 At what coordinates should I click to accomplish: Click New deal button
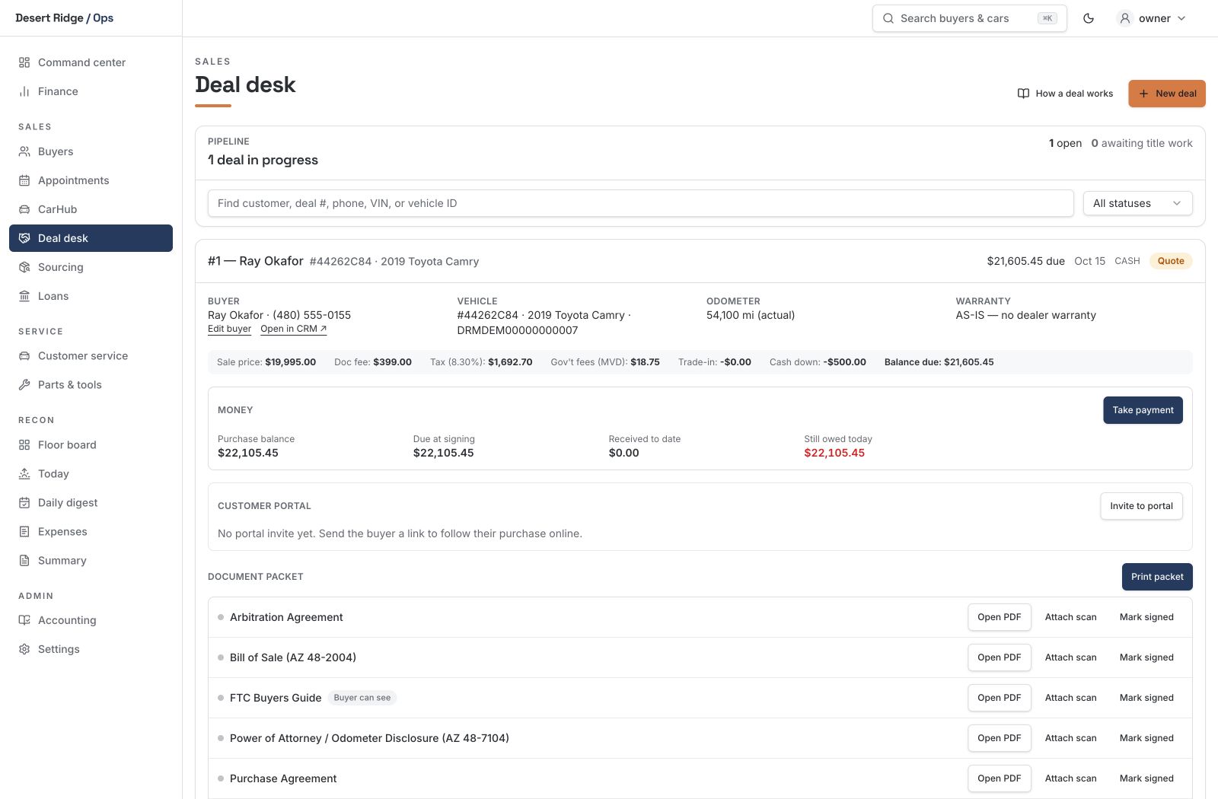1167,94
